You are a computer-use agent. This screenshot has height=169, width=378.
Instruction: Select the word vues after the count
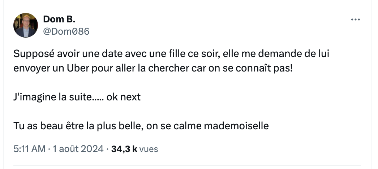tap(149, 149)
